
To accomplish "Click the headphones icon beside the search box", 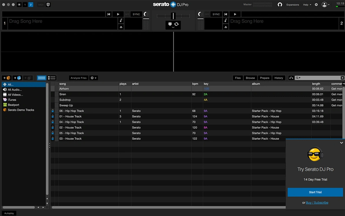I will point(291,78).
